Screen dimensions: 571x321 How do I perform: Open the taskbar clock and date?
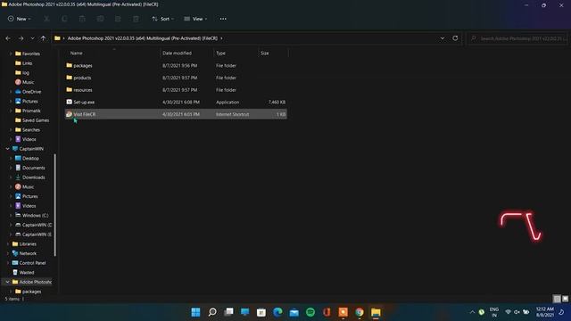[x=545, y=312]
